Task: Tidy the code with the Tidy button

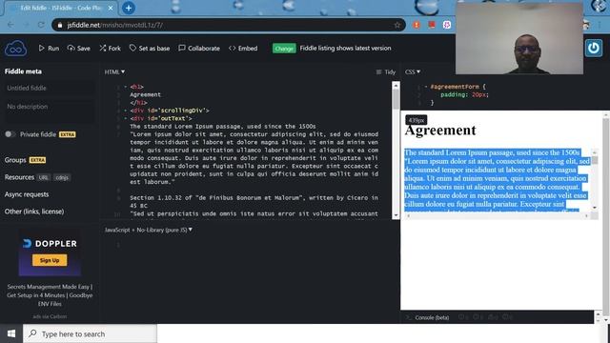Action: [385, 72]
